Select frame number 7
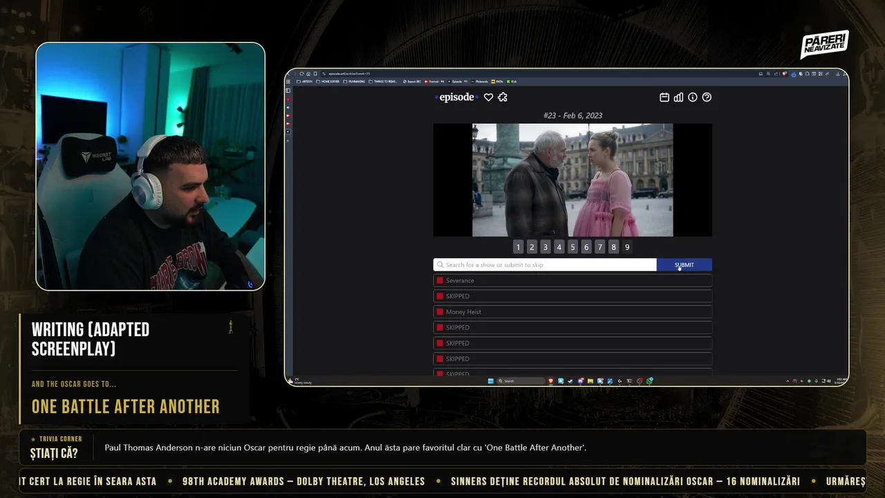 point(600,247)
